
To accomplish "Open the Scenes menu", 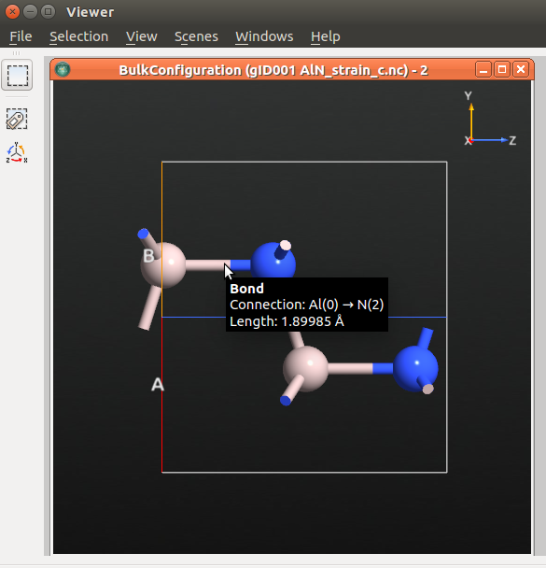I will pos(196,36).
